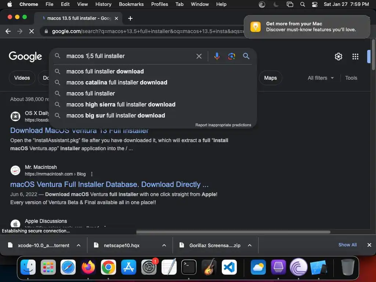Open the Google apps grid
The image size is (376, 282).
[355, 57]
